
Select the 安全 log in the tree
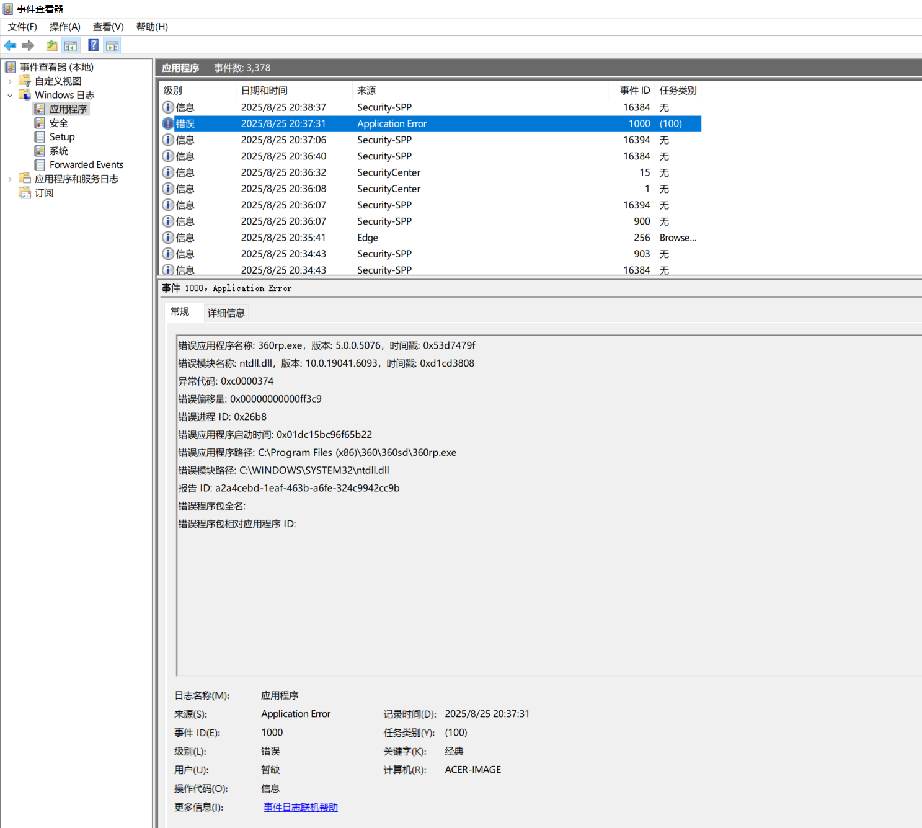[x=58, y=123]
